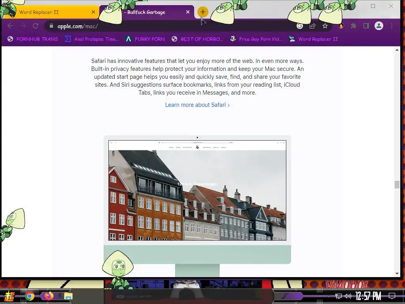Maximize the Chrome window
The width and height of the screenshot is (405, 304).
373,6
